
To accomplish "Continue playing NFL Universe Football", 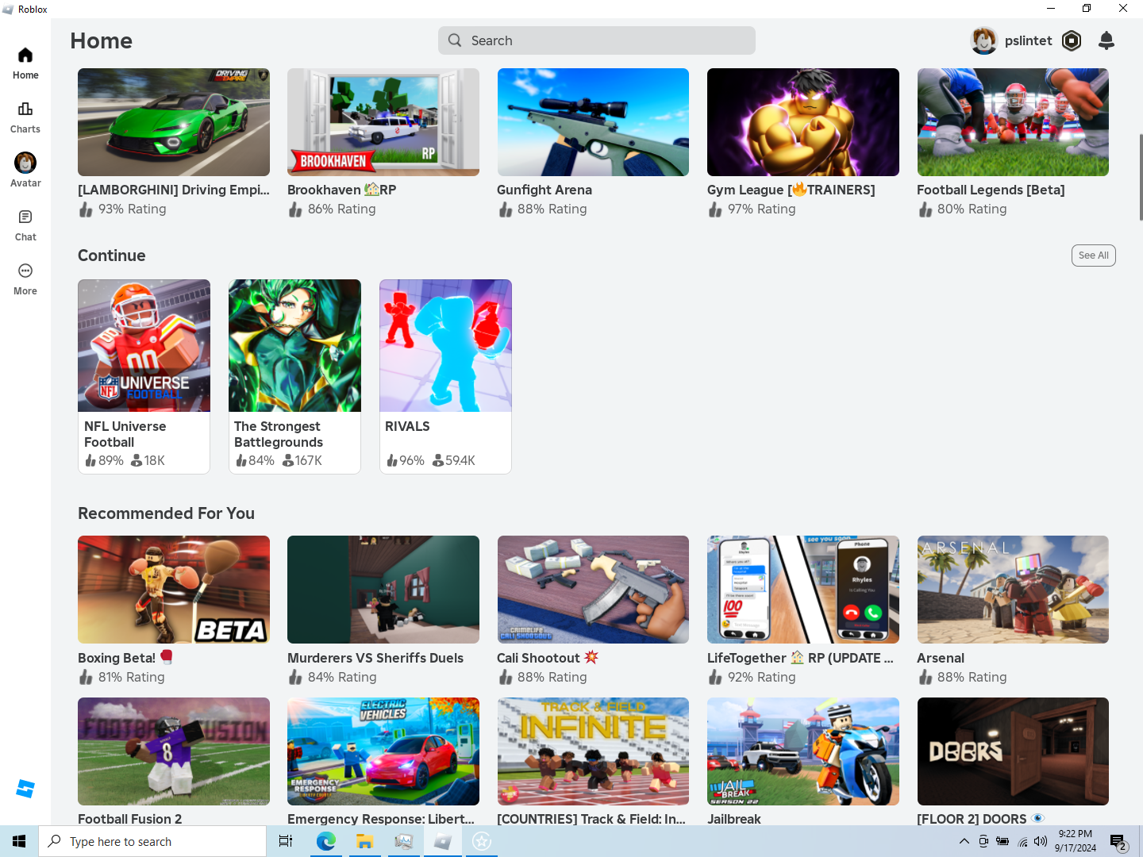I will (144, 377).
